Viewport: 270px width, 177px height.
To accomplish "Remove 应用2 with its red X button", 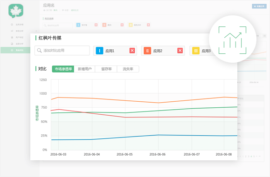I will coord(180,51).
